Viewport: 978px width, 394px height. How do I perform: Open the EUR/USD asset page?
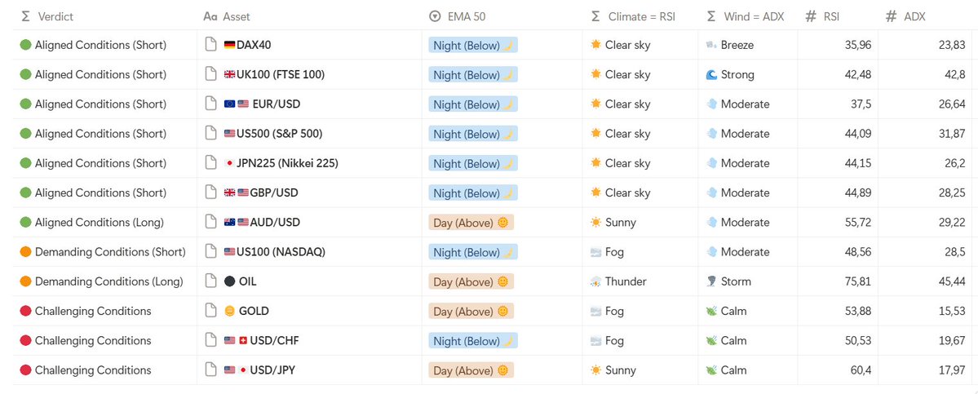pyautogui.click(x=277, y=104)
